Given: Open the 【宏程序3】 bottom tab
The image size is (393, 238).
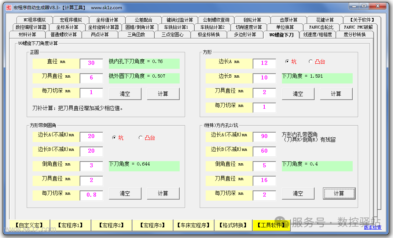Looking at the screenshot, I should click(x=153, y=225).
